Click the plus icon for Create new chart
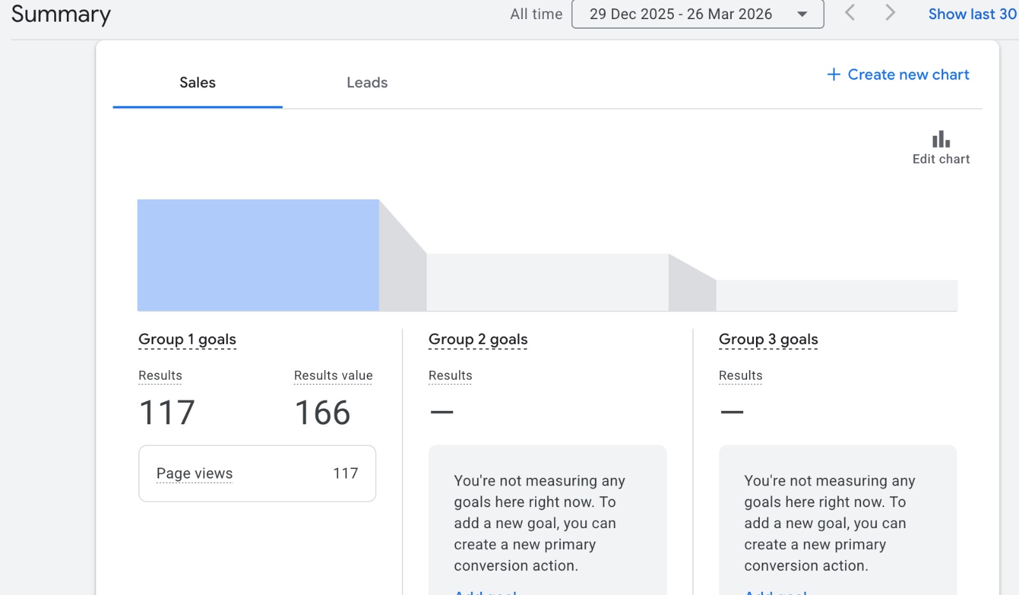 coord(833,75)
